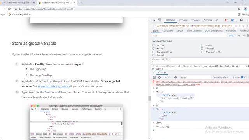Open the Reading list icon
Screen dimensions: 249x140
[x=239, y=14]
